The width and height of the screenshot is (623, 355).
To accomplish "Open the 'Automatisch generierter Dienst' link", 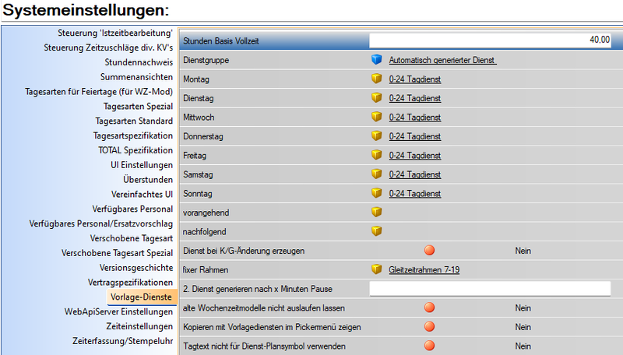I will [442, 60].
